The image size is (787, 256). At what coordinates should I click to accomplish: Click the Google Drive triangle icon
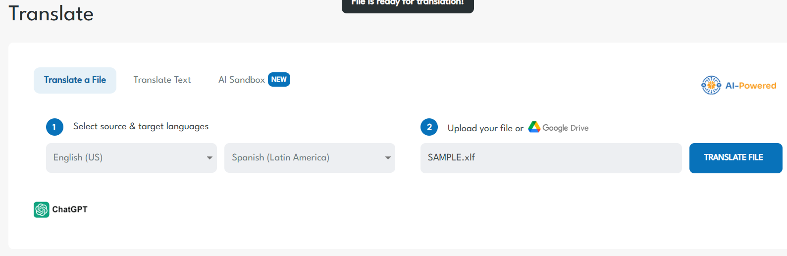click(x=534, y=127)
